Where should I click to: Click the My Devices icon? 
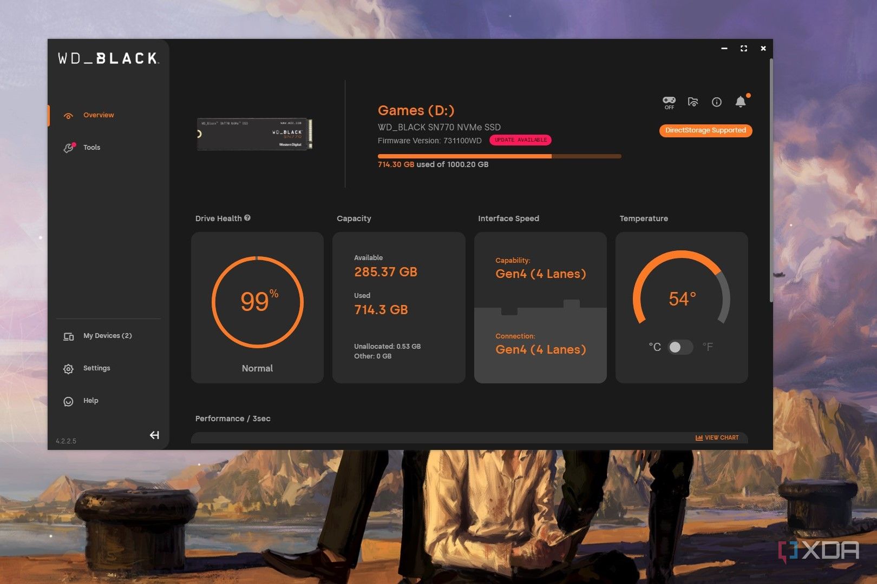(68, 336)
